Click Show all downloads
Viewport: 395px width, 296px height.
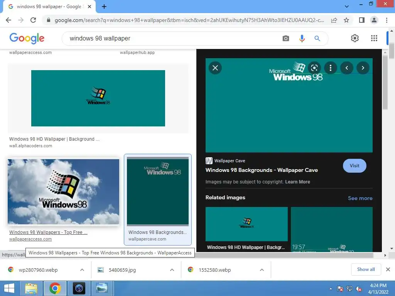click(366, 269)
